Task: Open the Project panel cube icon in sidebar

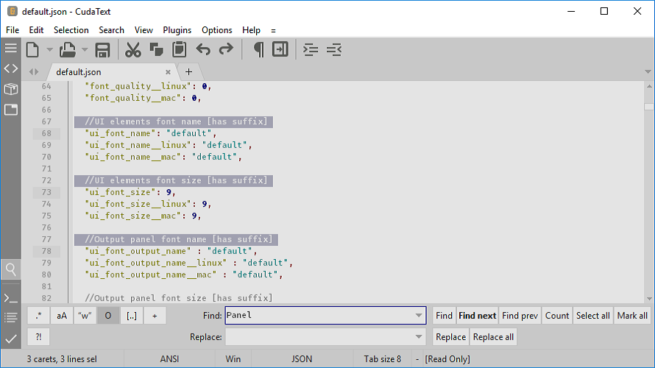Action: pos(10,89)
